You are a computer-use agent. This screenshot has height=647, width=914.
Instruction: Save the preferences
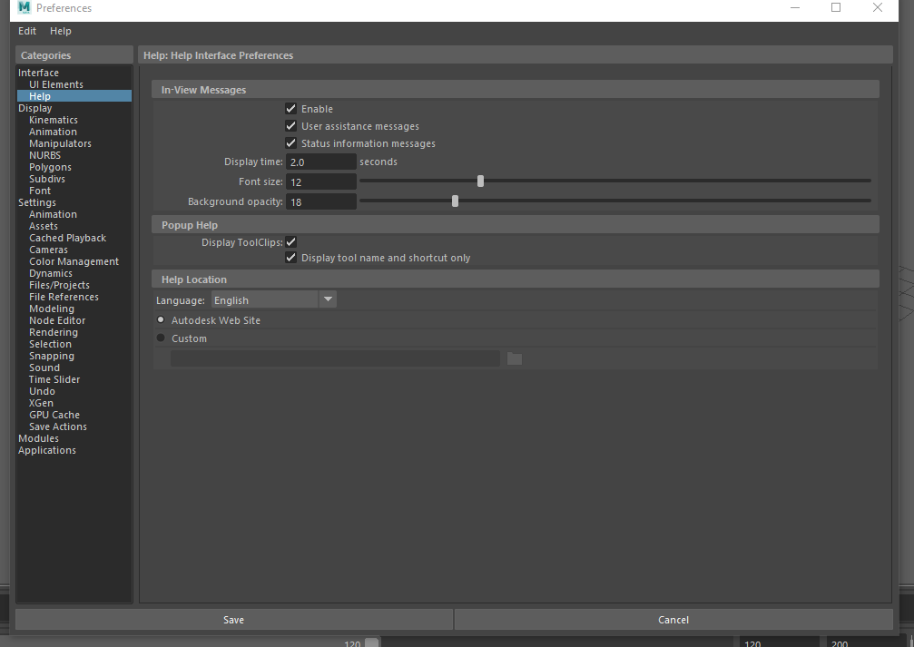pyautogui.click(x=233, y=620)
